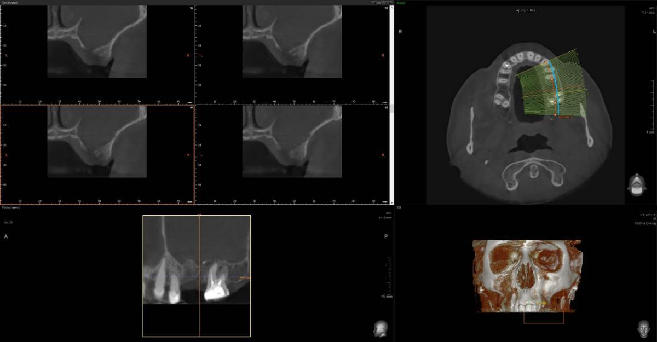Click the fourth icon in Sectional header toolbar

pos(389,3)
